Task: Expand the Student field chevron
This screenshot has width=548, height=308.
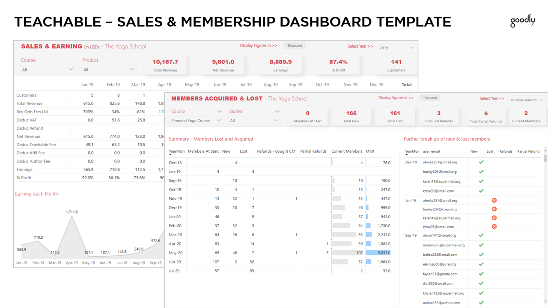Action: click(x=277, y=111)
